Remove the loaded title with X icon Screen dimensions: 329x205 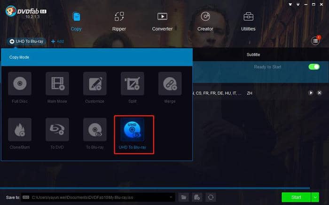click(319, 93)
